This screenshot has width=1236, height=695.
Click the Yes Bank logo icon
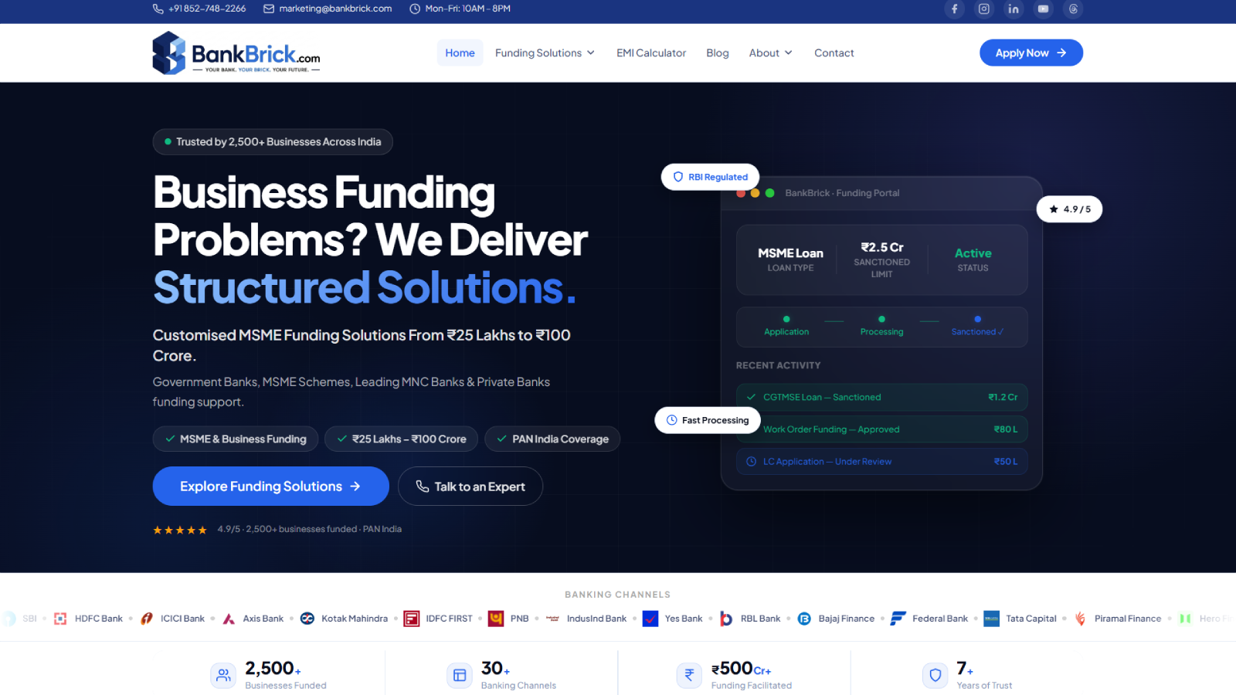click(650, 619)
